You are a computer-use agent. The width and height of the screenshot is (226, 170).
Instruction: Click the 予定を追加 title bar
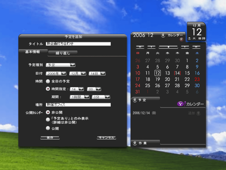click(x=73, y=37)
